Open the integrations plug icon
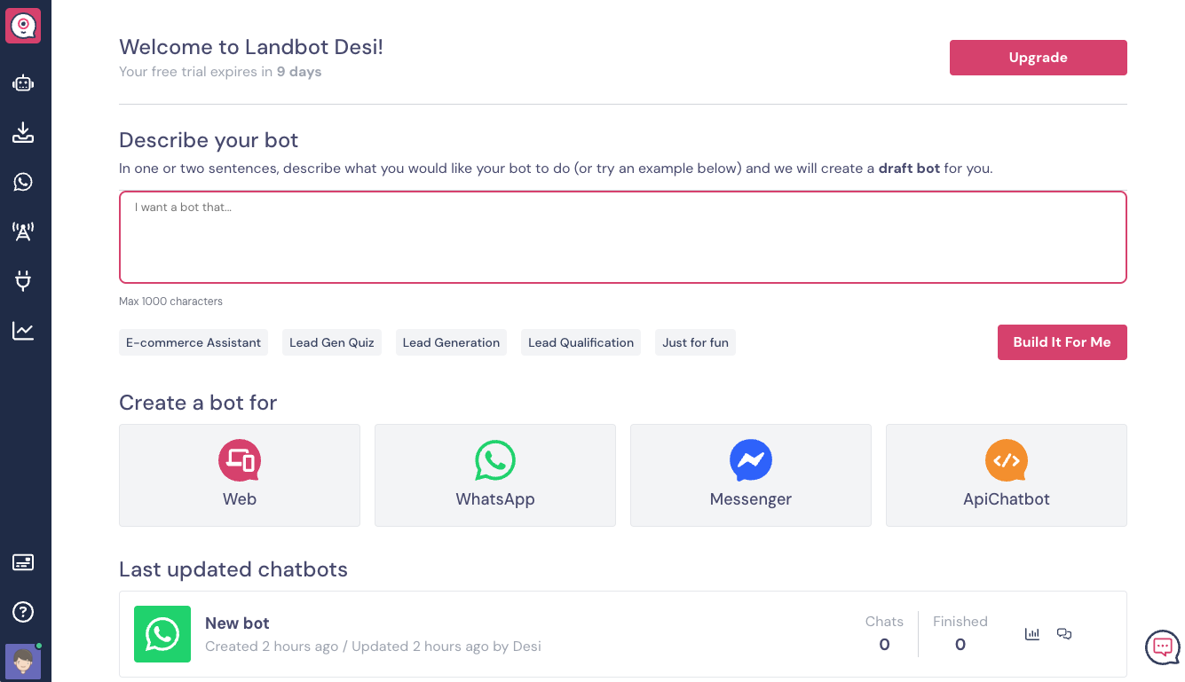The width and height of the screenshot is (1185, 682). click(23, 282)
